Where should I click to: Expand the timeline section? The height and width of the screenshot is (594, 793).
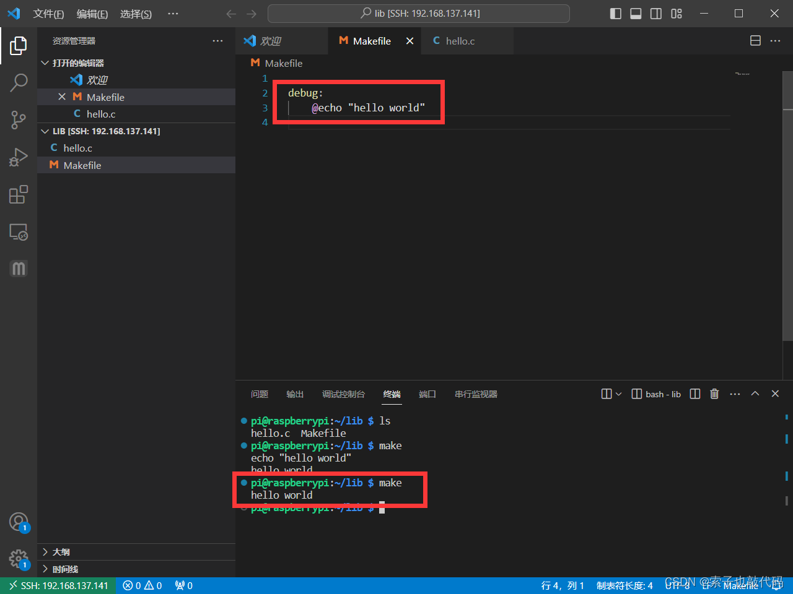pos(136,569)
